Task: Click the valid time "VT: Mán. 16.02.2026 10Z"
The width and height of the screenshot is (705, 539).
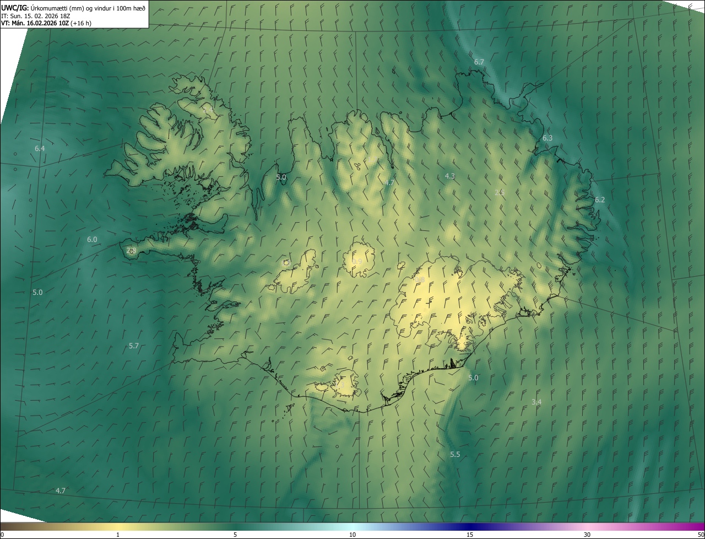Action: 35,23
